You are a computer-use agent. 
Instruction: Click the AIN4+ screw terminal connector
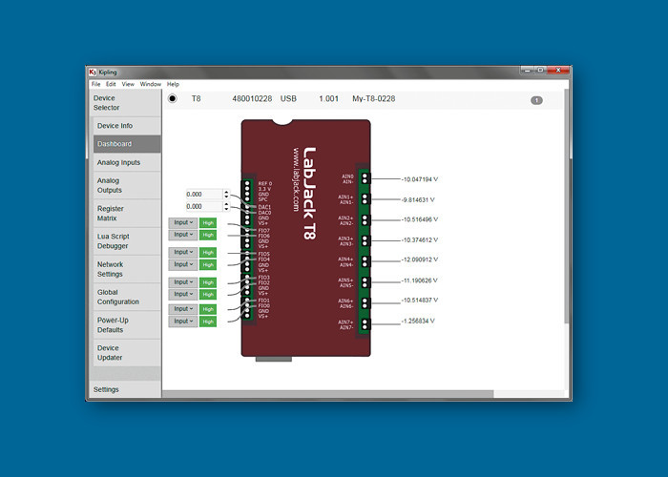(365, 261)
